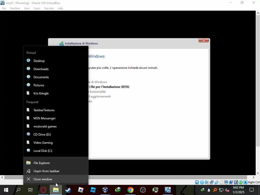This screenshot has width=260, height=195.
Task: Click mouse integration indicator in VirtualBox status bar
Action: [241, 182]
